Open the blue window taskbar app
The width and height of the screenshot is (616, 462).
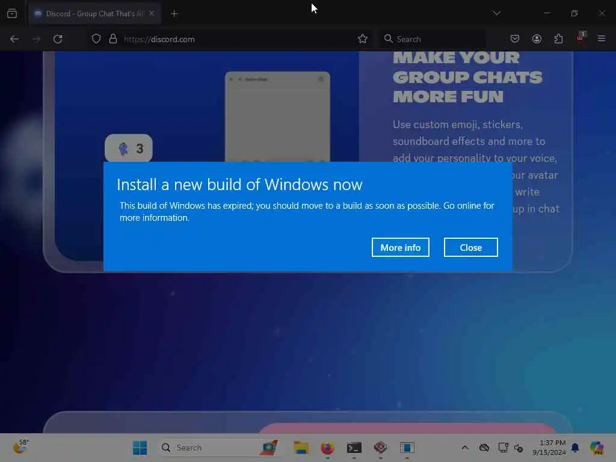click(407, 448)
